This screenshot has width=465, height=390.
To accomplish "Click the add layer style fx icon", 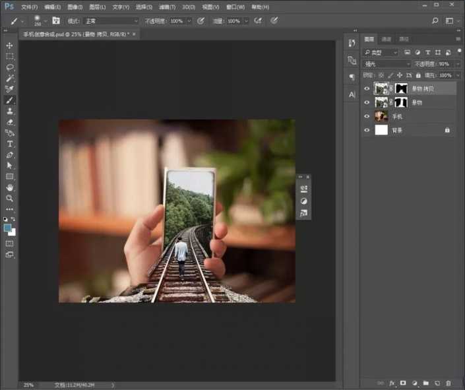I will (x=391, y=383).
